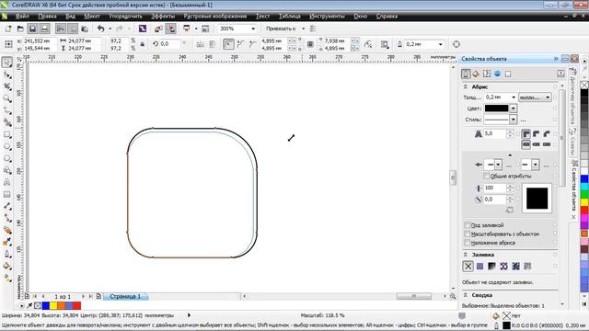Click the Paste clipboard icon
Screen dimensions: 589x331
tap(85, 29)
